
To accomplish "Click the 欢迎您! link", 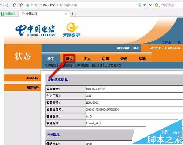I will point(167,42).
